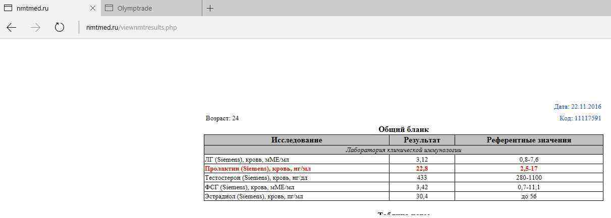This screenshot has width=611, height=218.
Task: Click the Тестостерон result value 433
Action: coord(422,178)
